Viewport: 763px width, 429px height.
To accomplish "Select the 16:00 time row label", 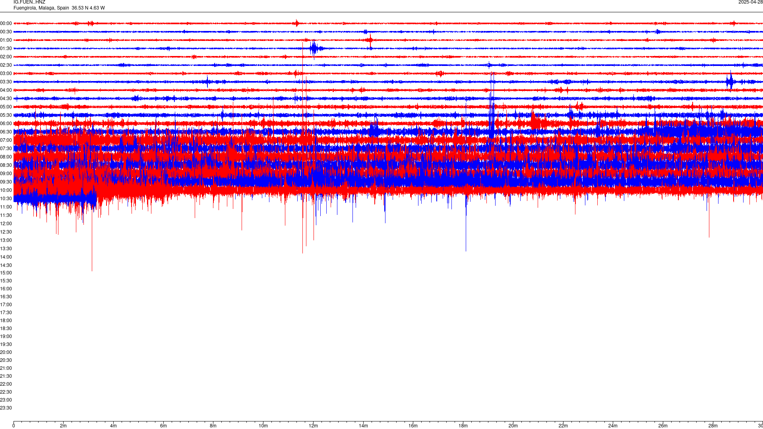I will [6, 289].
